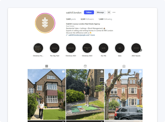Open the Message button
The height and width of the screenshot is (122, 165).
coord(101,12)
